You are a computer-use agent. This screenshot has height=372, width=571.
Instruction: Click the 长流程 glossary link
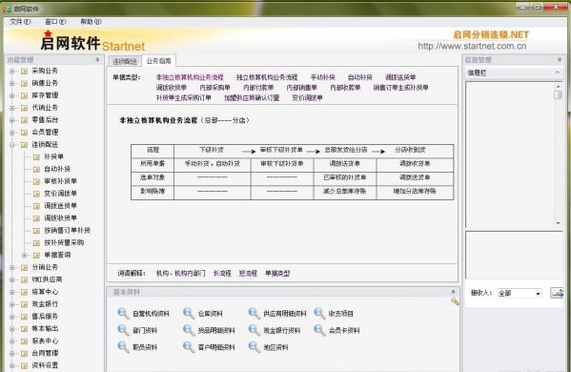coord(222,273)
